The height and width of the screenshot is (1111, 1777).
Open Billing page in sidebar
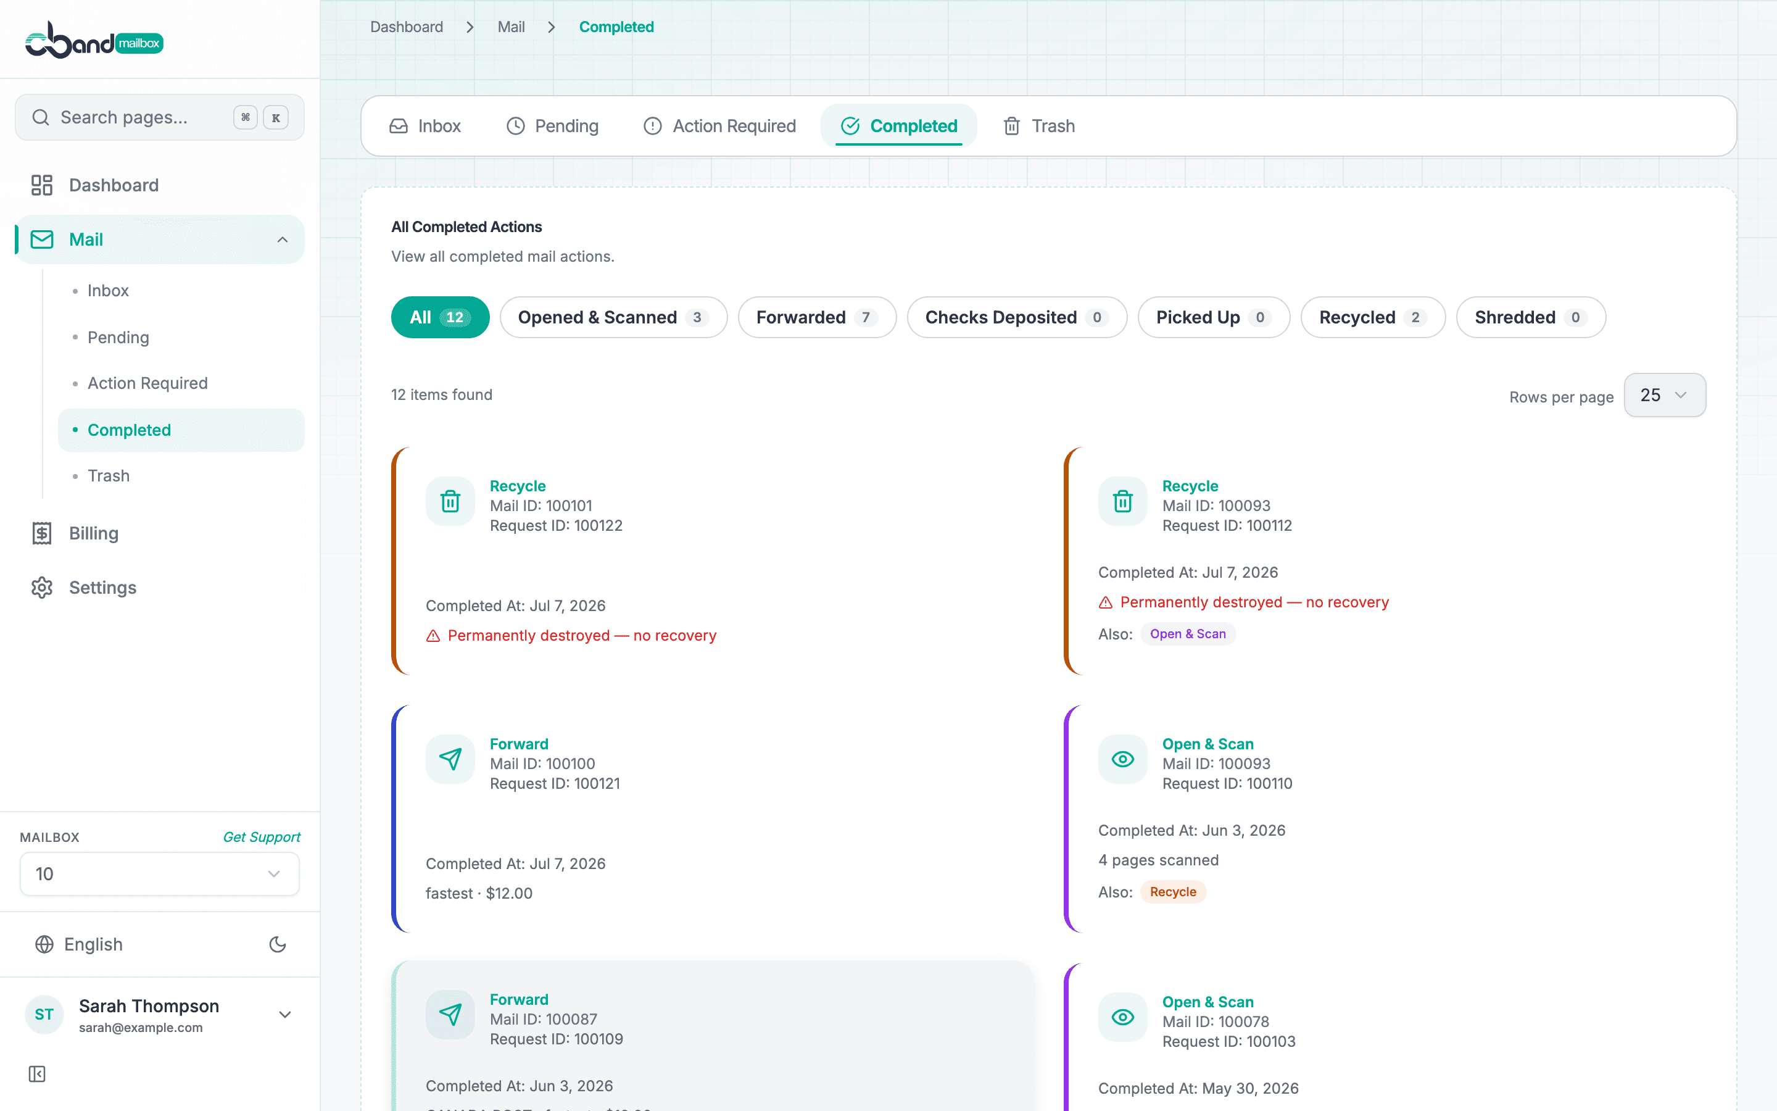coord(160,533)
